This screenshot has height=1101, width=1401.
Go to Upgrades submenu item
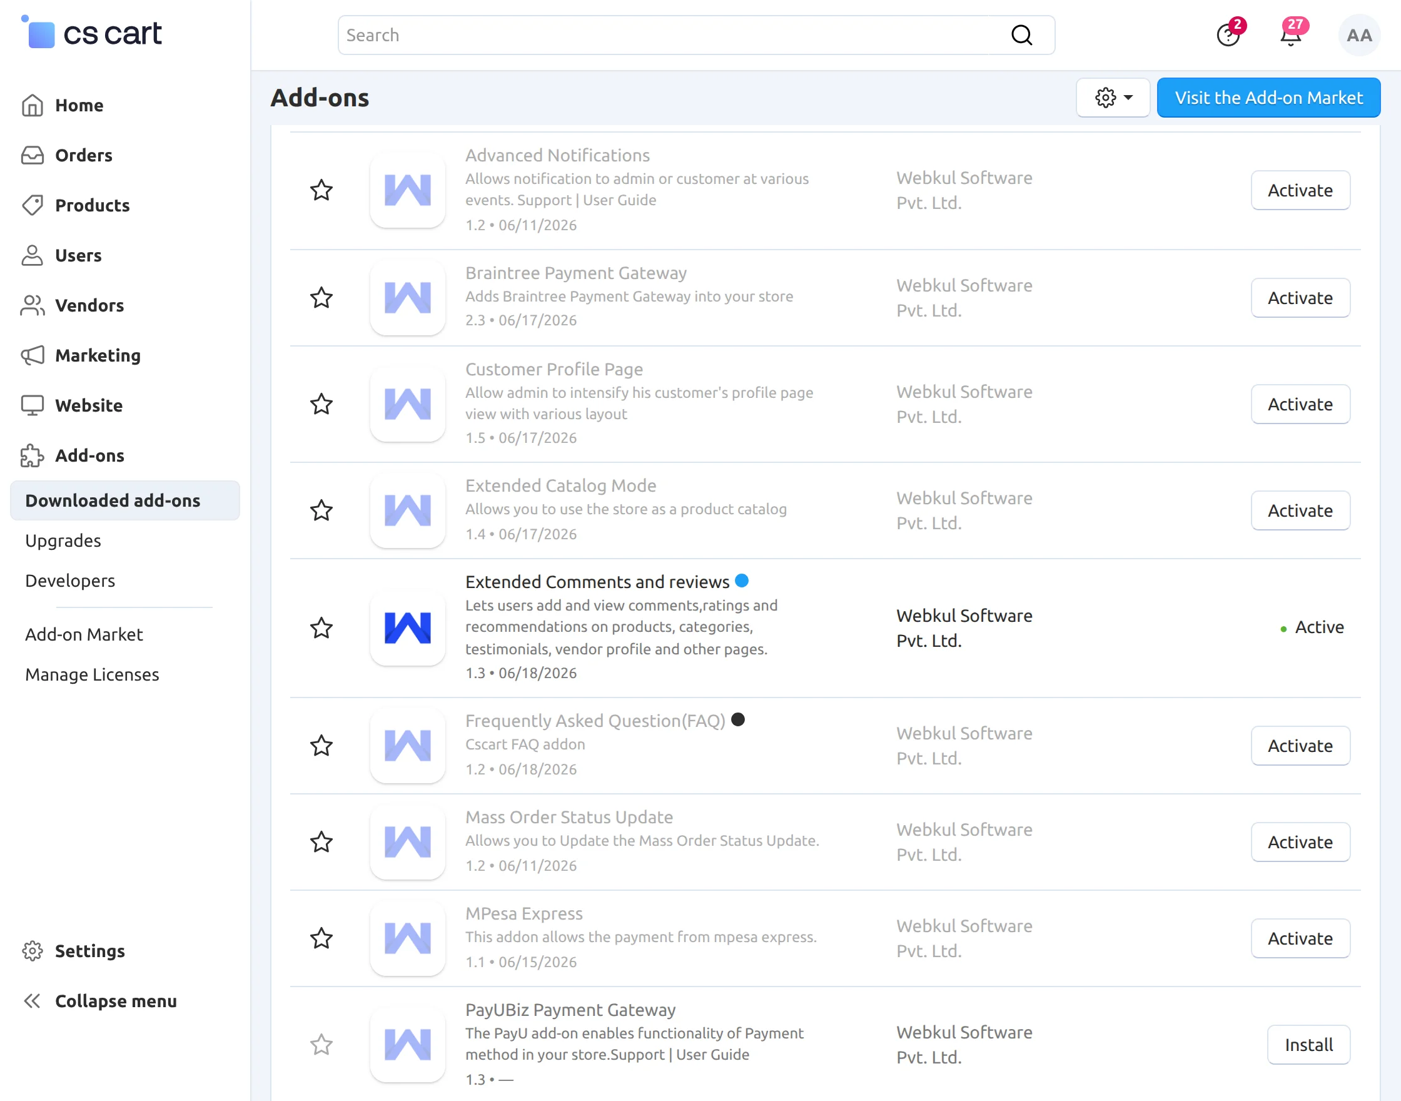(x=63, y=540)
